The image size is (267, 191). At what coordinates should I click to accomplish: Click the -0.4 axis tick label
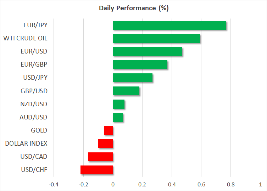tap(54, 184)
